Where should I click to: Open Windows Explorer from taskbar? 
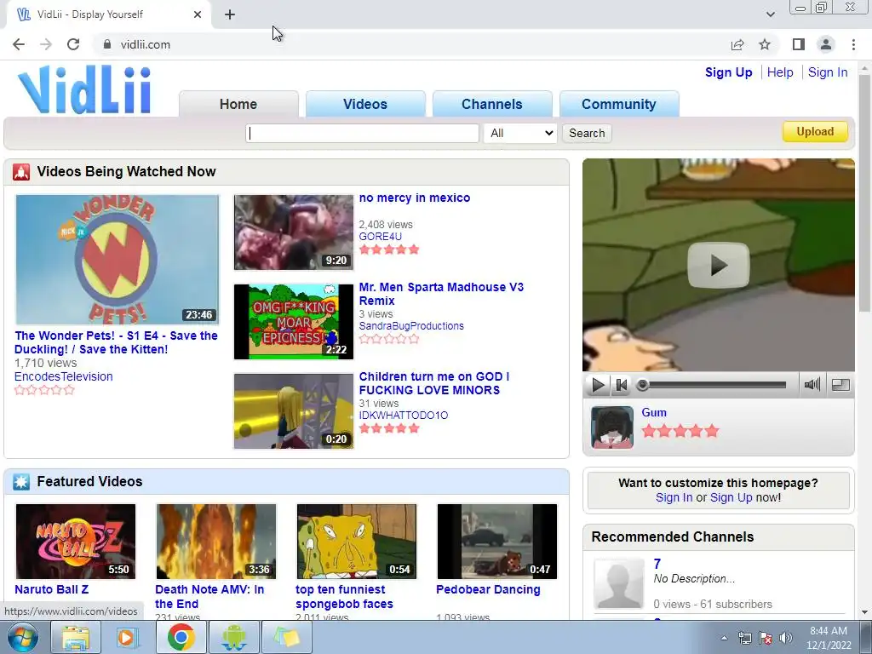coord(75,637)
